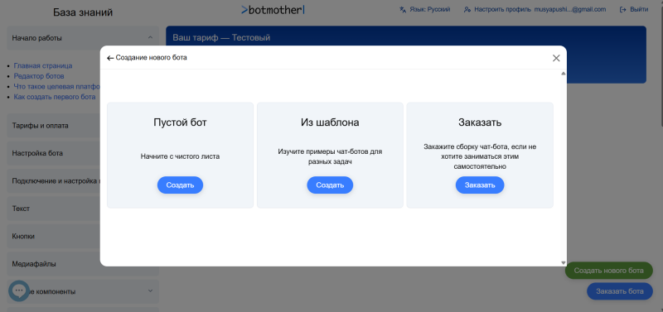663x312 pixels.
Task: Open the Редактор ботов link
Action: (x=39, y=76)
